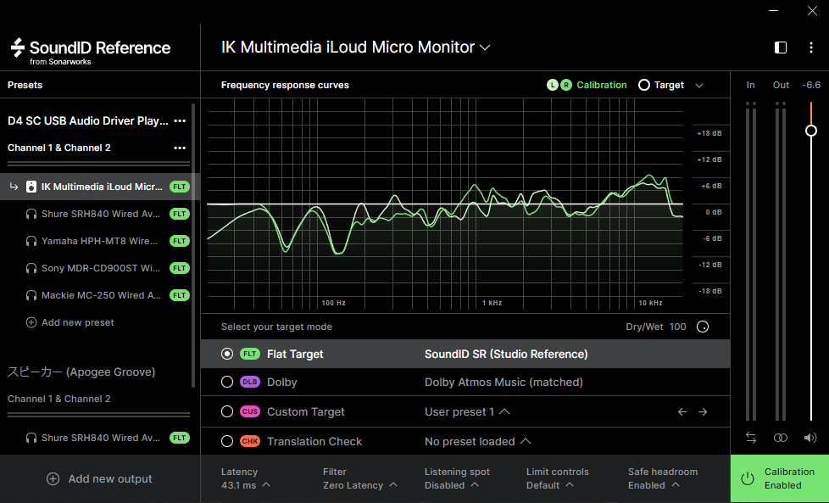Select スピーカー (Apogee Groove) output

[81, 372]
